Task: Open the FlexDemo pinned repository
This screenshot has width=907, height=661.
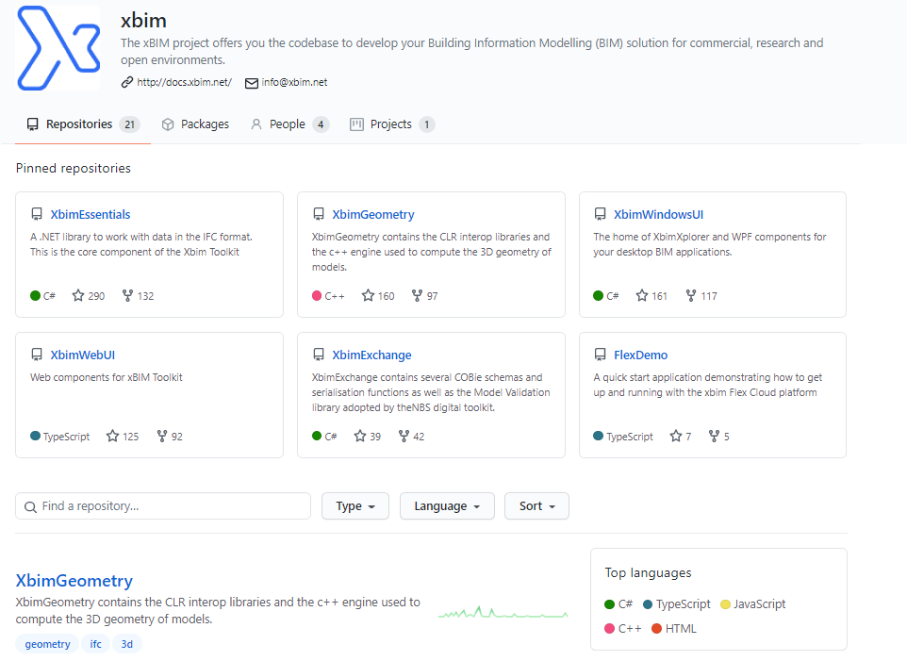Action: (640, 355)
